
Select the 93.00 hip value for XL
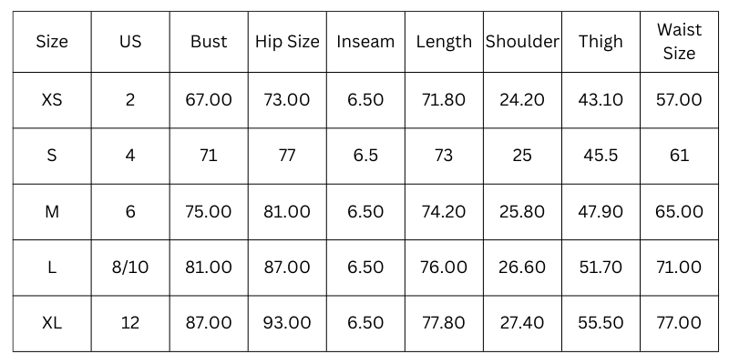click(x=287, y=323)
